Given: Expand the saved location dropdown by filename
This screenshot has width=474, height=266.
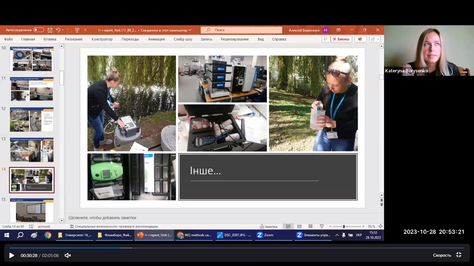Looking at the screenshot, I should pyautogui.click(x=190, y=30).
